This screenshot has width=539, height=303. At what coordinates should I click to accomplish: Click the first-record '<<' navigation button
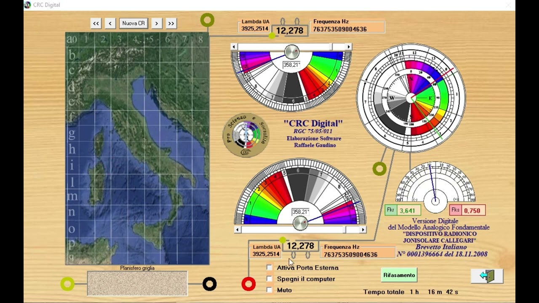[x=96, y=24]
